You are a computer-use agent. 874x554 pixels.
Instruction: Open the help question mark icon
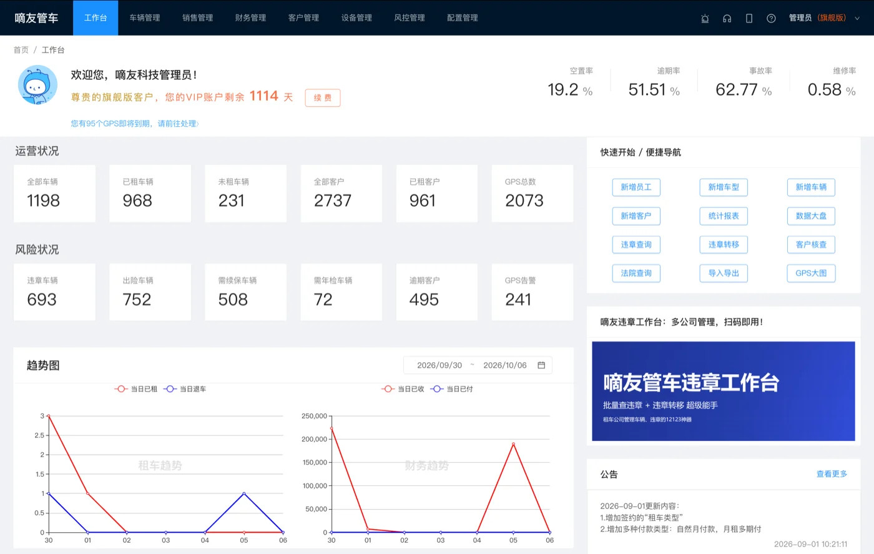[x=771, y=18]
